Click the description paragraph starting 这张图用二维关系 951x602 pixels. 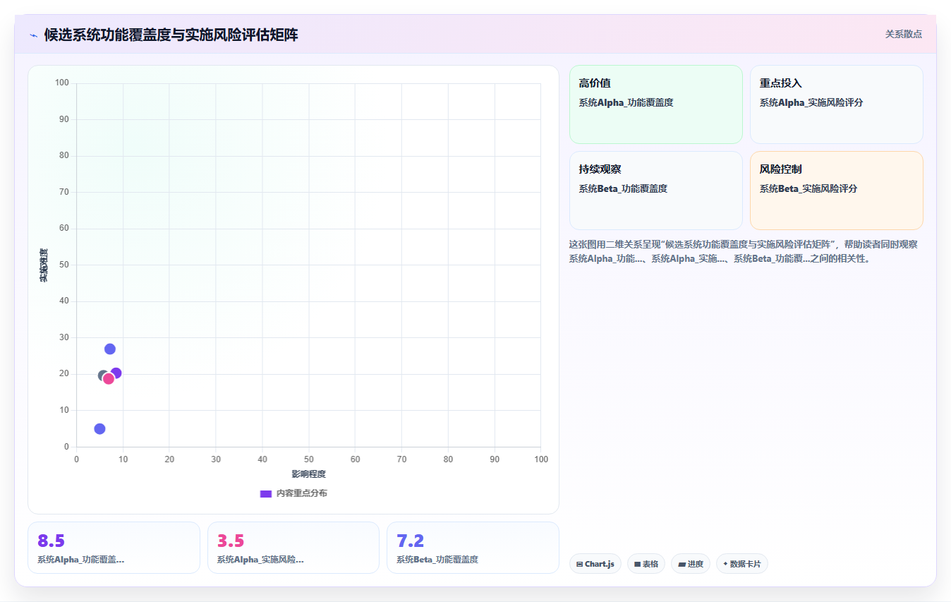click(x=744, y=251)
